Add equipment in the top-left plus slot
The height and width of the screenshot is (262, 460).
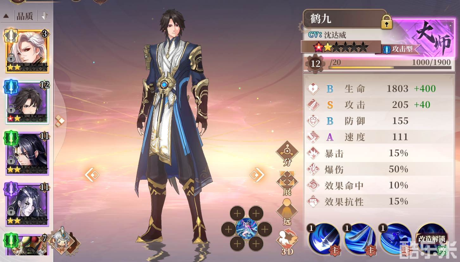237,214
